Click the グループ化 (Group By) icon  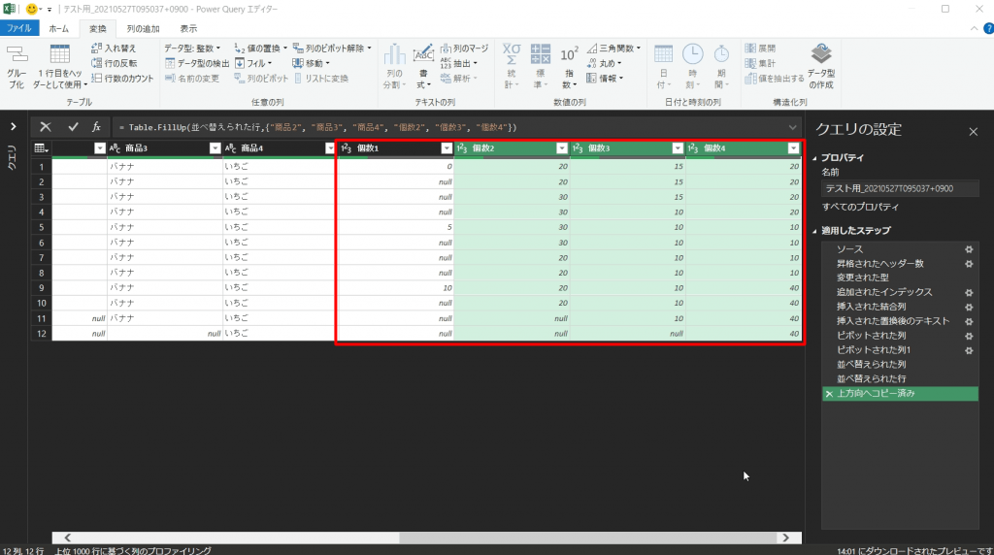click(17, 58)
